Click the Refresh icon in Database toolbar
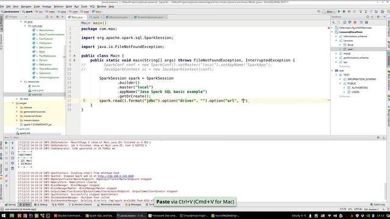The width and height of the screenshot is (390, 219). coord(344,23)
